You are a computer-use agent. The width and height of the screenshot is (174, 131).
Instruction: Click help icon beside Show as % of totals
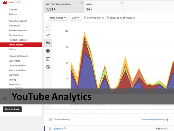click(x=134, y=18)
